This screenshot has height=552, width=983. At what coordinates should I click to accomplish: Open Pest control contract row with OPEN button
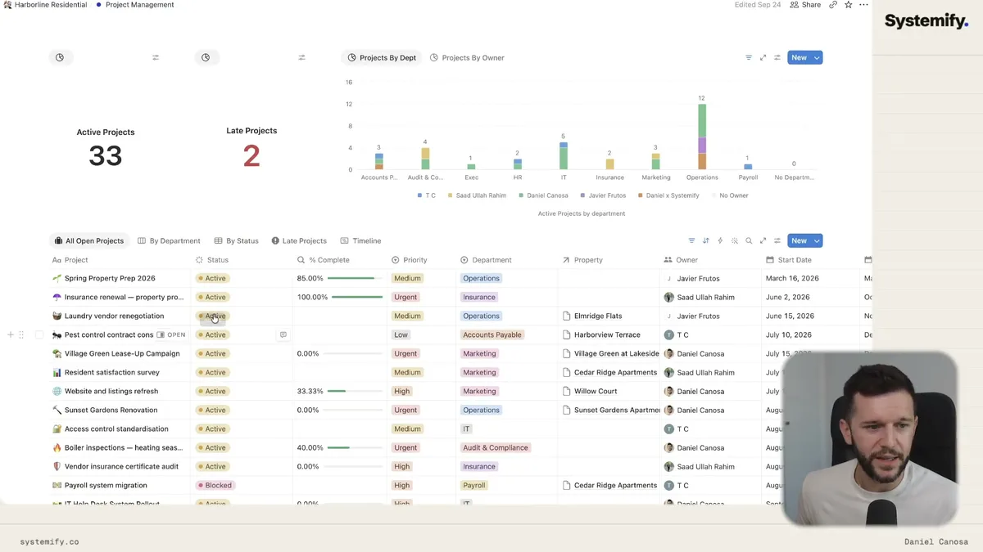point(171,334)
